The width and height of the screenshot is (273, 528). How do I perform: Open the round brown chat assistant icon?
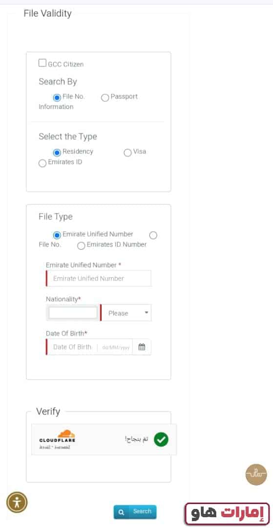[256, 474]
